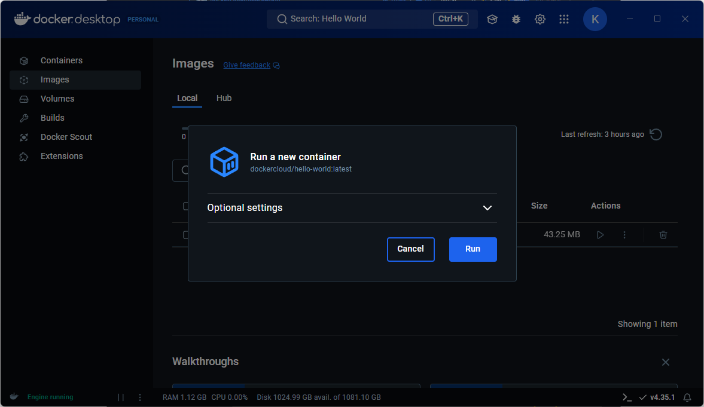The width and height of the screenshot is (704, 407).
Task: Click the feedback icon beside Give feedback
Action: pyautogui.click(x=276, y=66)
